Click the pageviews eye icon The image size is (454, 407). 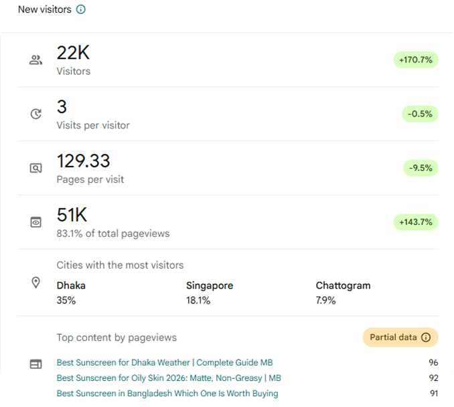pyautogui.click(x=36, y=222)
